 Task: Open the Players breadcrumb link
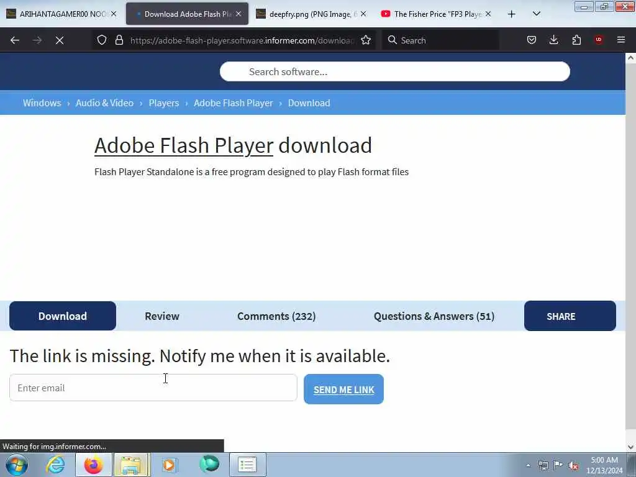pos(163,103)
